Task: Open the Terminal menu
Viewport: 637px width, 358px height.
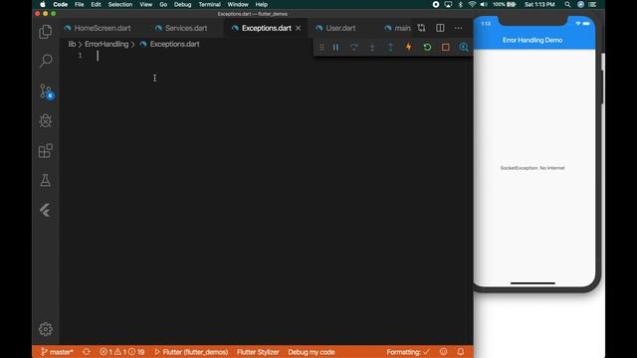Action: tap(210, 4)
